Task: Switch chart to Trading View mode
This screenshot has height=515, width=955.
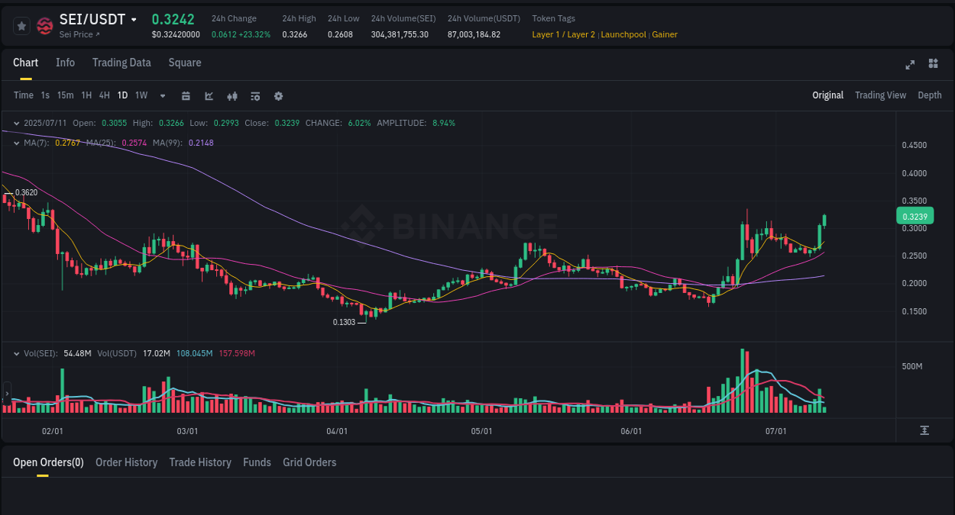Action: [x=880, y=95]
